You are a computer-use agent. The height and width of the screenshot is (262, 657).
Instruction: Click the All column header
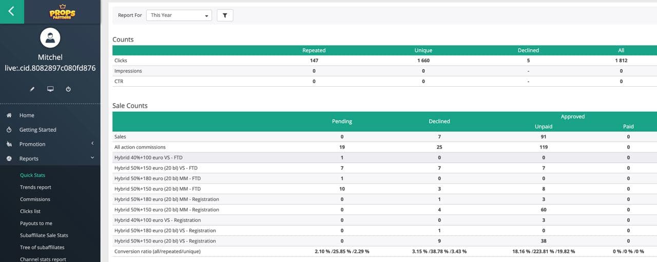(621, 50)
